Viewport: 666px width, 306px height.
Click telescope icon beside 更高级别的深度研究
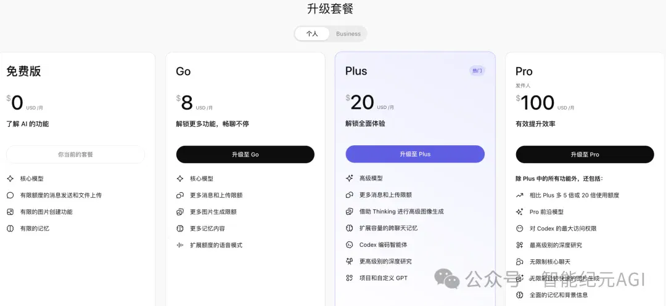click(350, 262)
